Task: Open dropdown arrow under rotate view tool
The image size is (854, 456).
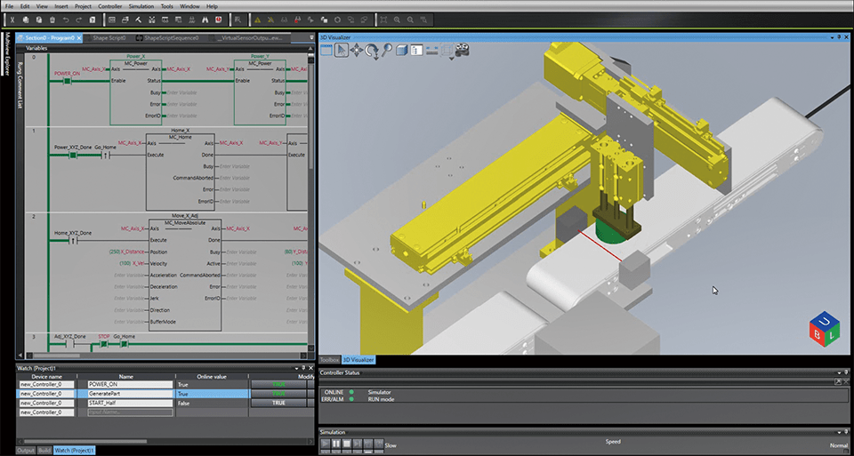Action: [x=375, y=57]
